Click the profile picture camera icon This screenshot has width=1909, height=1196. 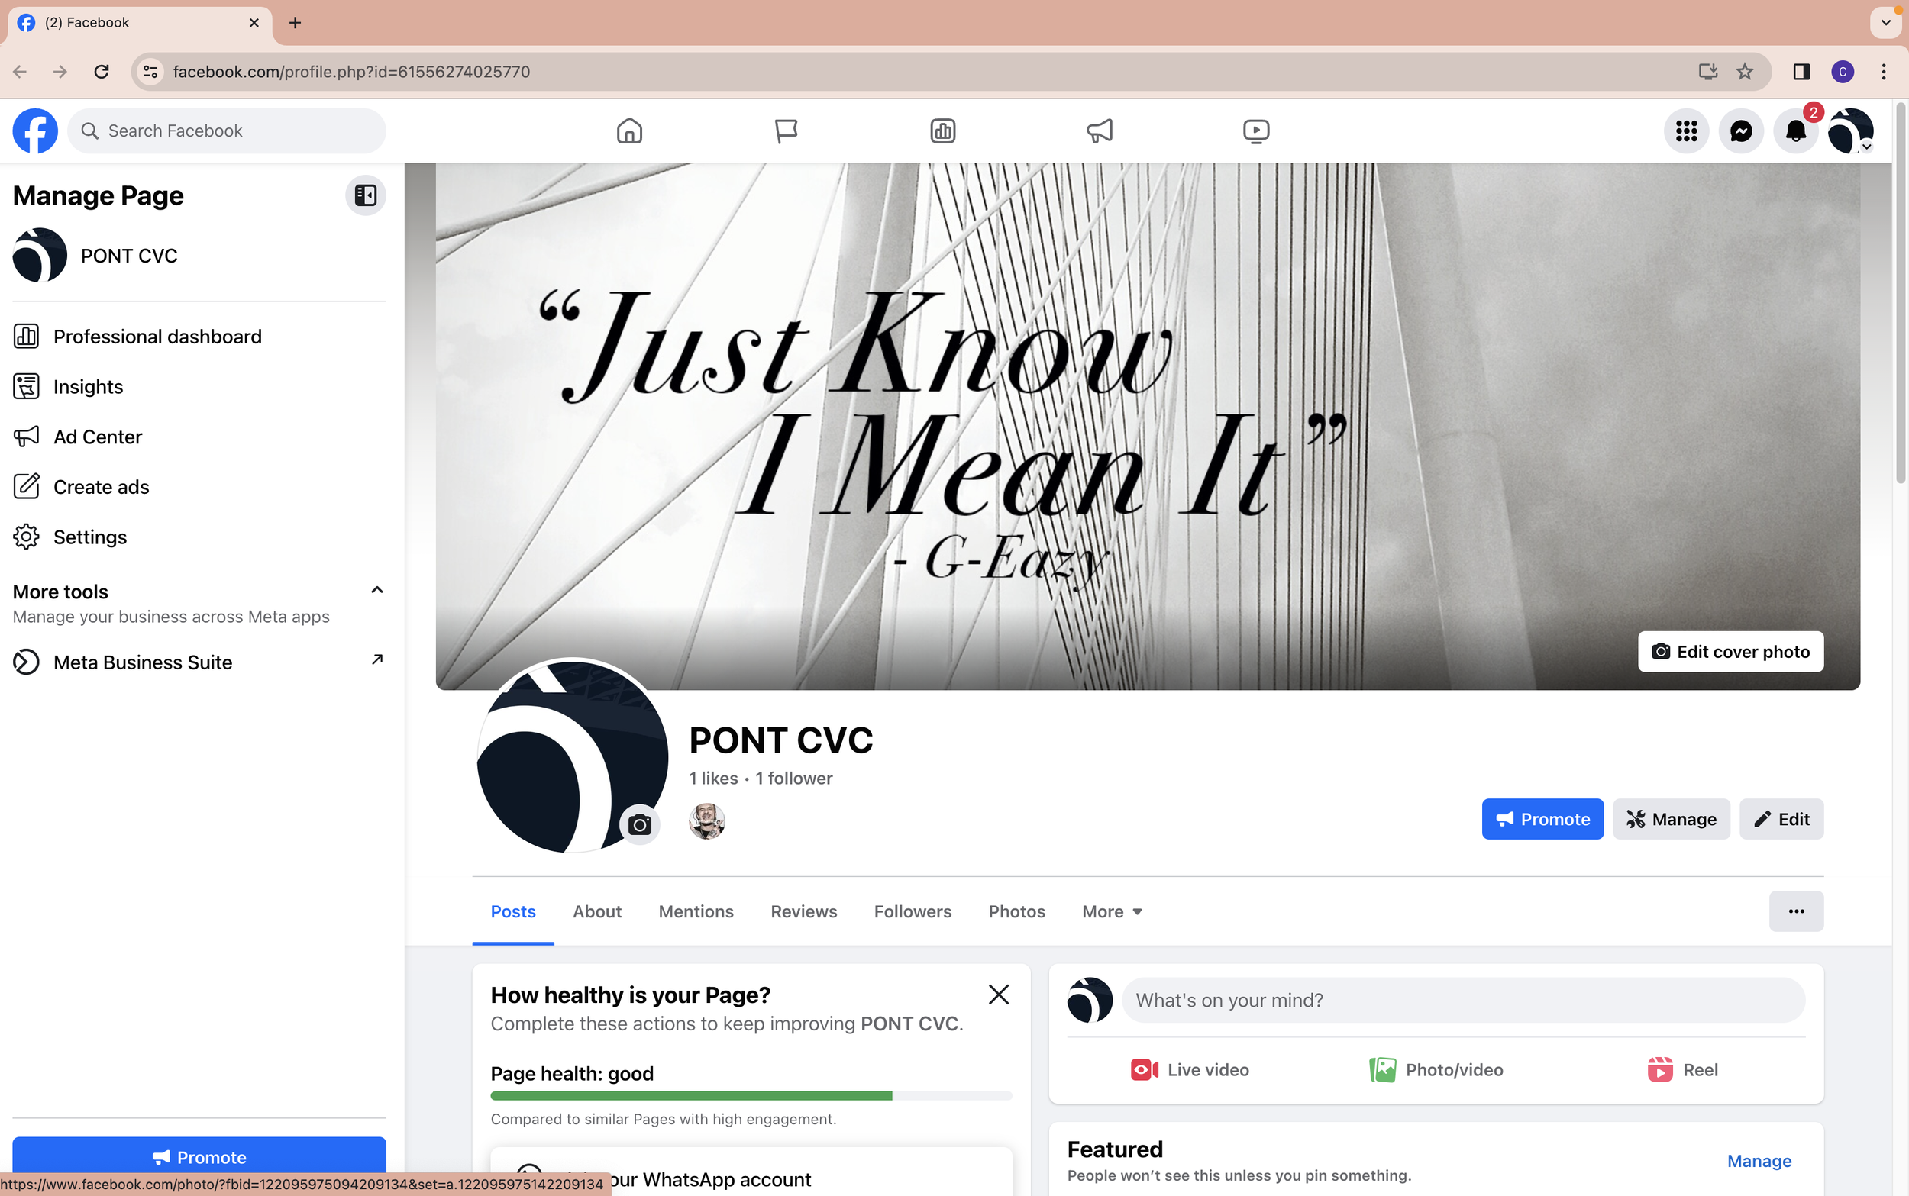[639, 825]
